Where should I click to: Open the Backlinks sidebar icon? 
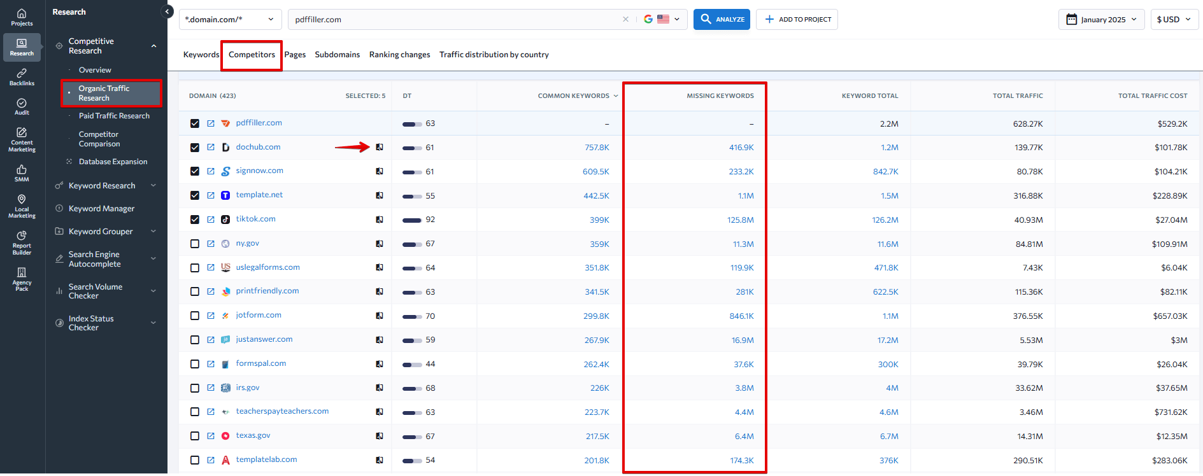click(22, 77)
